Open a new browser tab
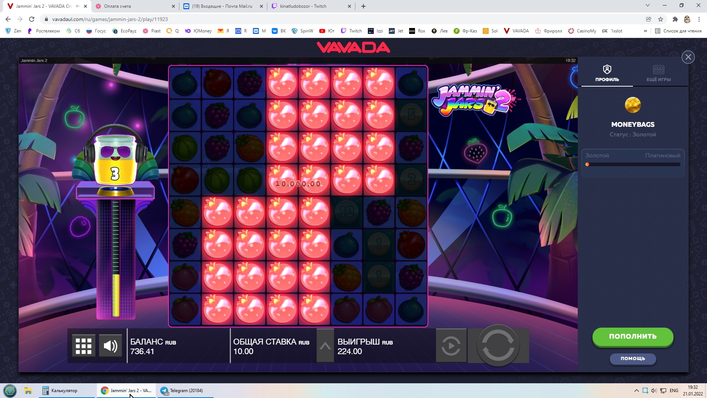The width and height of the screenshot is (707, 398). (363, 6)
